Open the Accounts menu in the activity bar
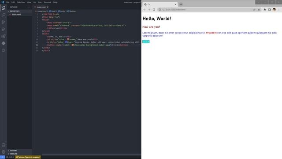This screenshot has height=159, width=282. coord(4,145)
